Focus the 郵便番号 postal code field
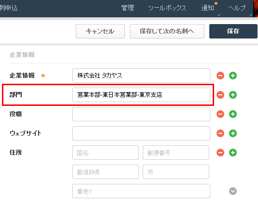The height and width of the screenshot is (206, 258). [x=176, y=153]
